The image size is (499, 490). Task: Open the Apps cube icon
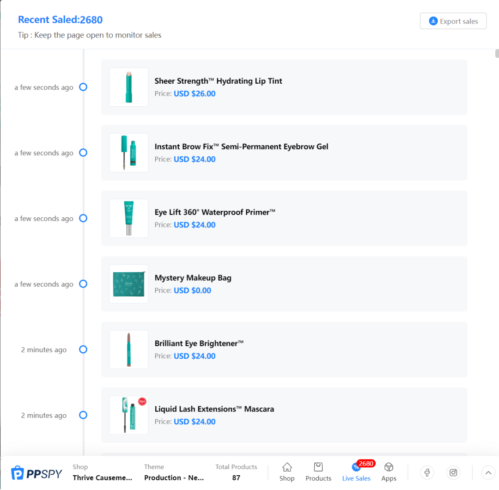pos(389,468)
